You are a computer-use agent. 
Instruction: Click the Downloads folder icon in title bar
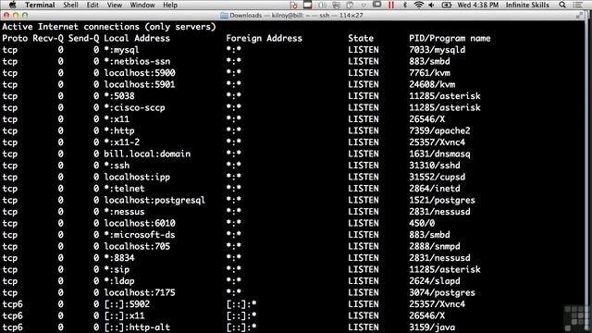click(x=224, y=16)
